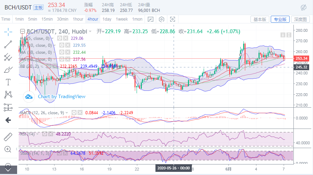313x175 pixels.
Task: Open the ruler measure tool
Action: click(x=8, y=137)
